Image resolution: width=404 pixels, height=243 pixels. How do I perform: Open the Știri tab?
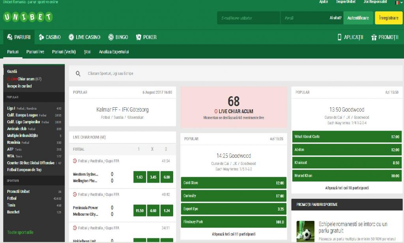87,52
